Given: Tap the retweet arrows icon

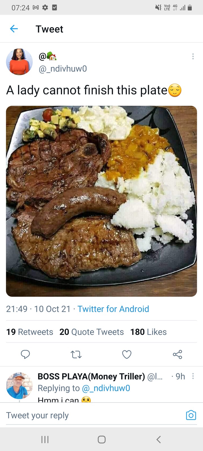Looking at the screenshot, I should 76,354.
